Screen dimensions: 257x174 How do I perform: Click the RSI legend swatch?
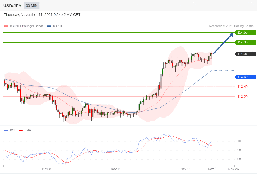point(6,130)
